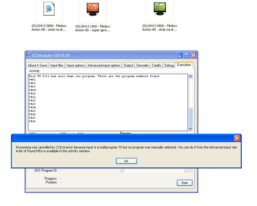The height and width of the screenshot is (206, 257).
Task: Switch to the Input files tab
Action: 57,65
